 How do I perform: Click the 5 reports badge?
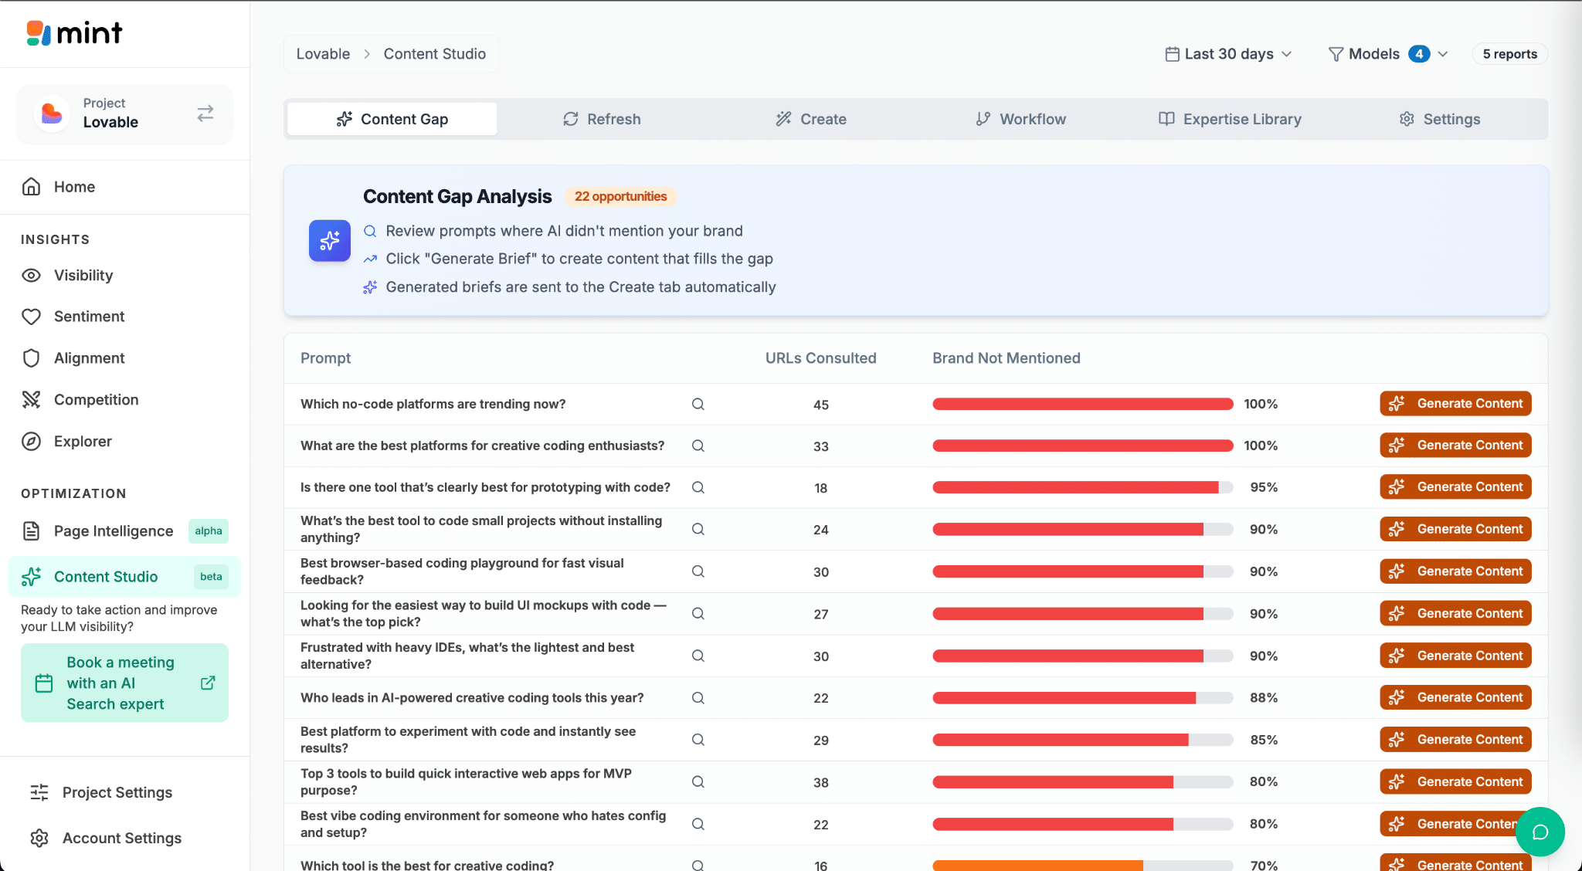click(1509, 54)
